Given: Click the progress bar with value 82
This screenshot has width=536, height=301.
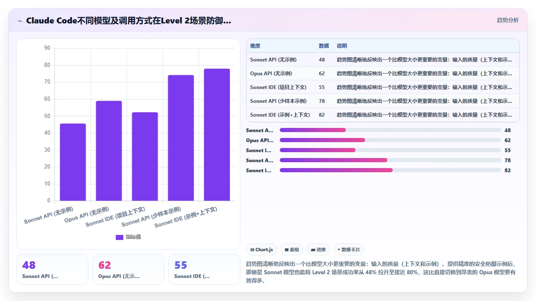Looking at the screenshot, I should click(x=390, y=170).
